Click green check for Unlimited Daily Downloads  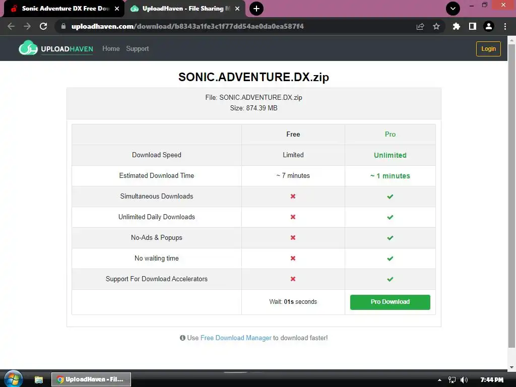(x=390, y=217)
